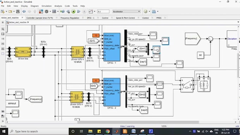Open the Task View taskbar icon
This screenshot has width=240, height=135.
pos(82,131)
